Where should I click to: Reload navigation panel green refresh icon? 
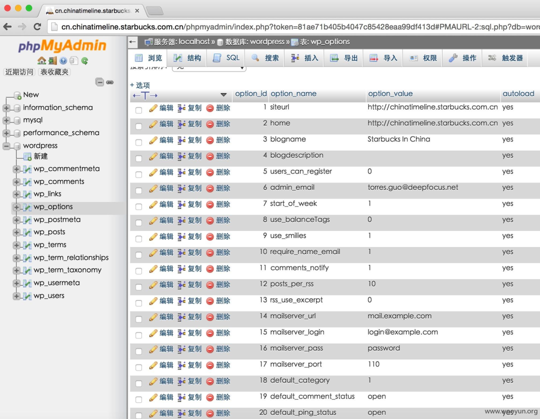tap(84, 61)
